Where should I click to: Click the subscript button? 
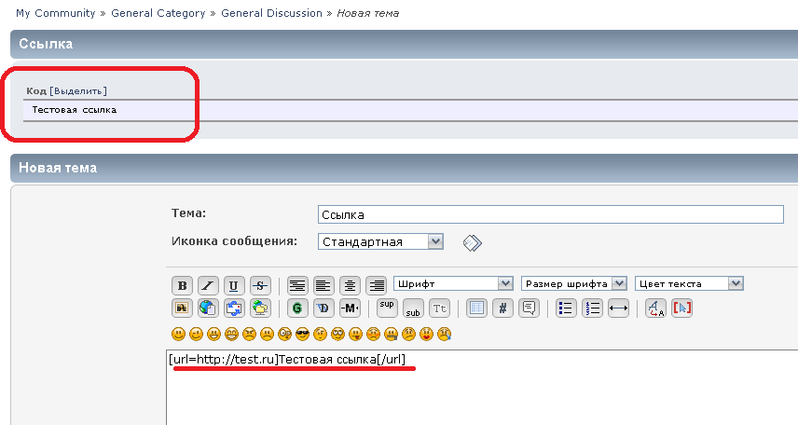click(x=413, y=308)
